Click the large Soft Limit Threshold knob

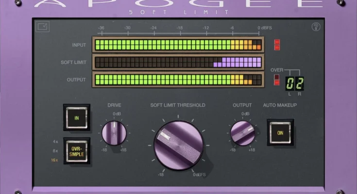pos(178,145)
